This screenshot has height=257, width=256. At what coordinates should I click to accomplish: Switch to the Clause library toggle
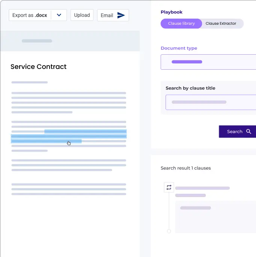(x=181, y=24)
